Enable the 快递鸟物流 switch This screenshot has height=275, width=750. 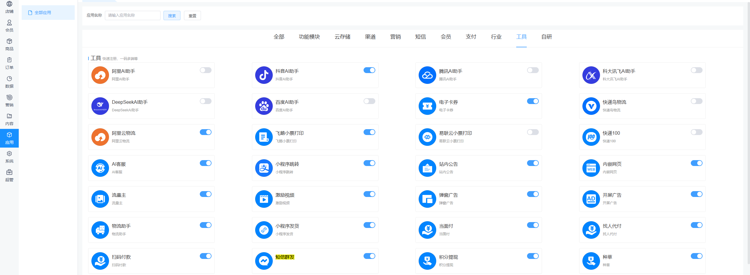tap(697, 101)
